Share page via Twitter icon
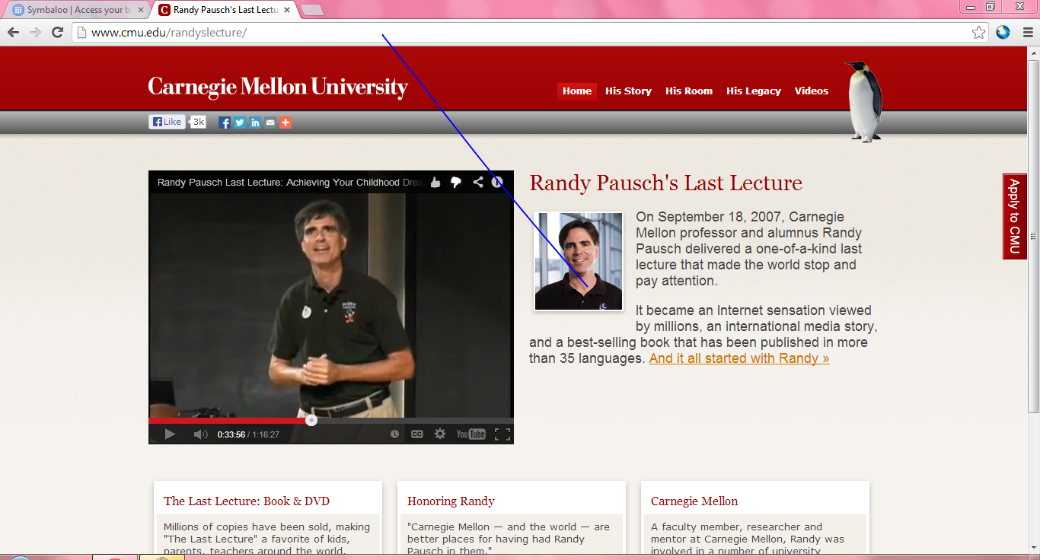Viewport: 1040px width, 560px height. coord(240,123)
